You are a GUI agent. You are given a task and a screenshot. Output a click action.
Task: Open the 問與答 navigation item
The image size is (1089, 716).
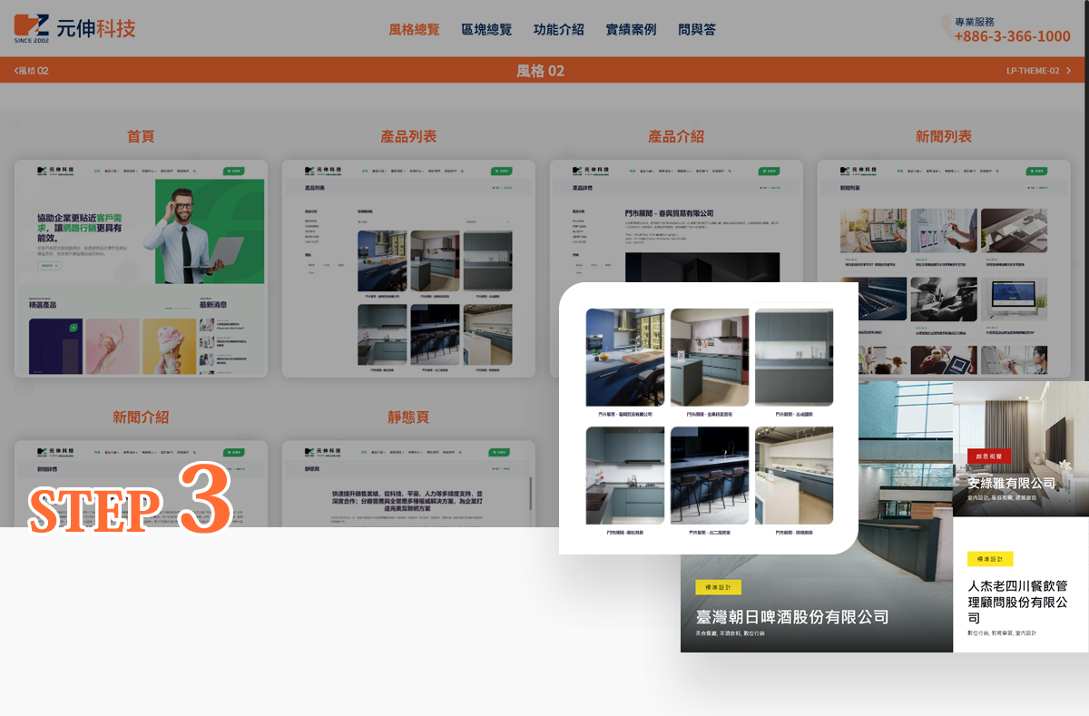pyautogui.click(x=697, y=30)
